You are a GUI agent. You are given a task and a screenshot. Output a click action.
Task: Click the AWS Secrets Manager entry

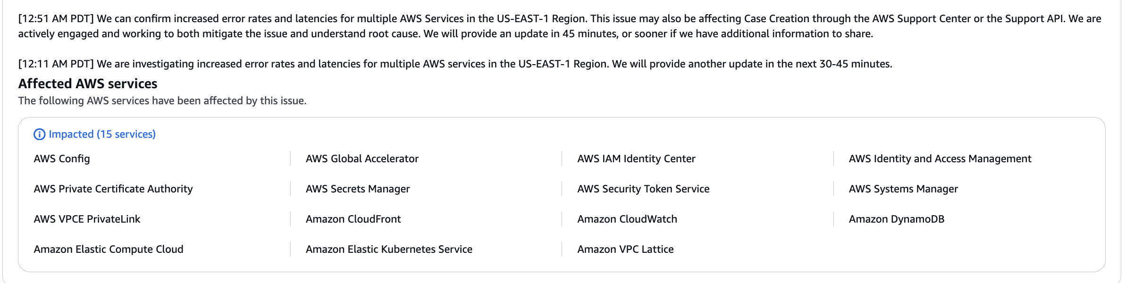pos(358,189)
